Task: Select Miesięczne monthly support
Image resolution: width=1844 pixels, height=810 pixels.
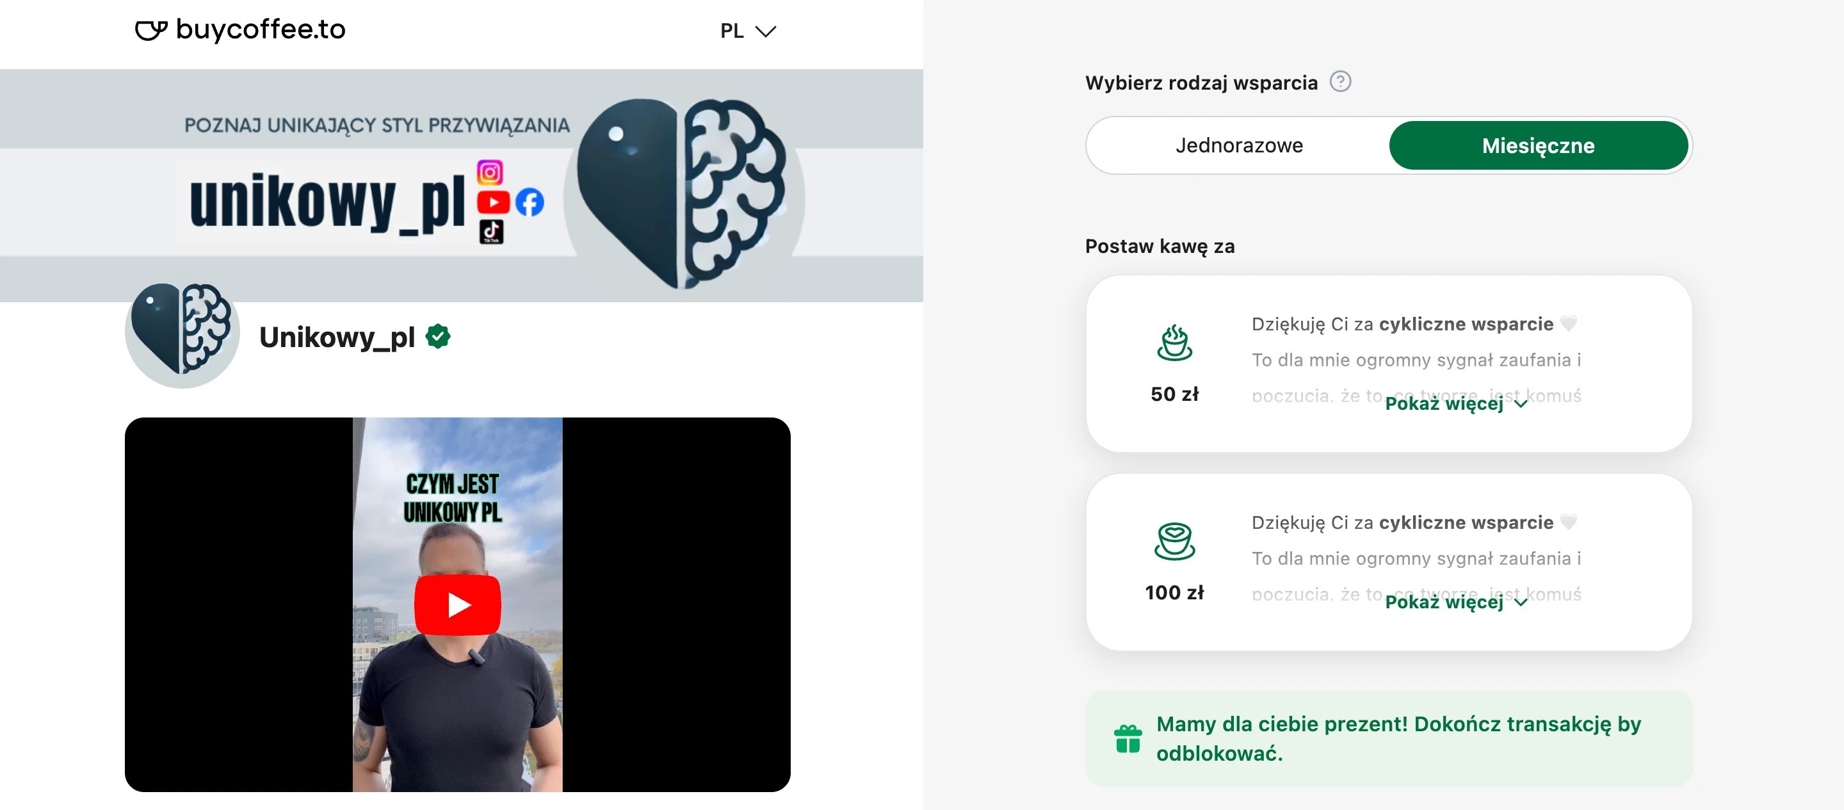Action: click(1539, 145)
